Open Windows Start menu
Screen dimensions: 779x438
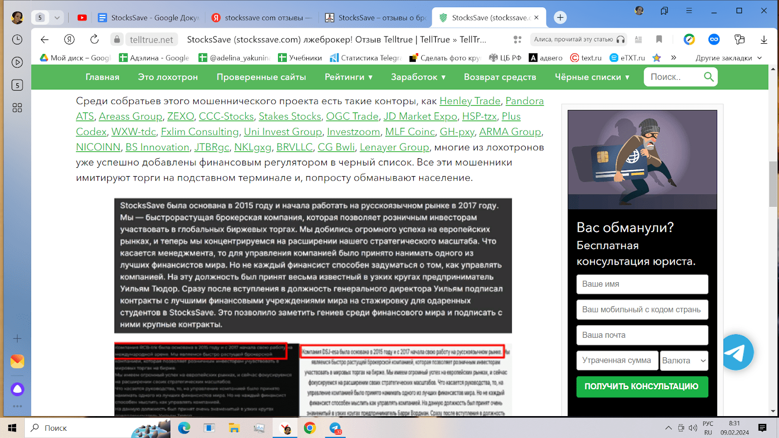[x=12, y=428]
